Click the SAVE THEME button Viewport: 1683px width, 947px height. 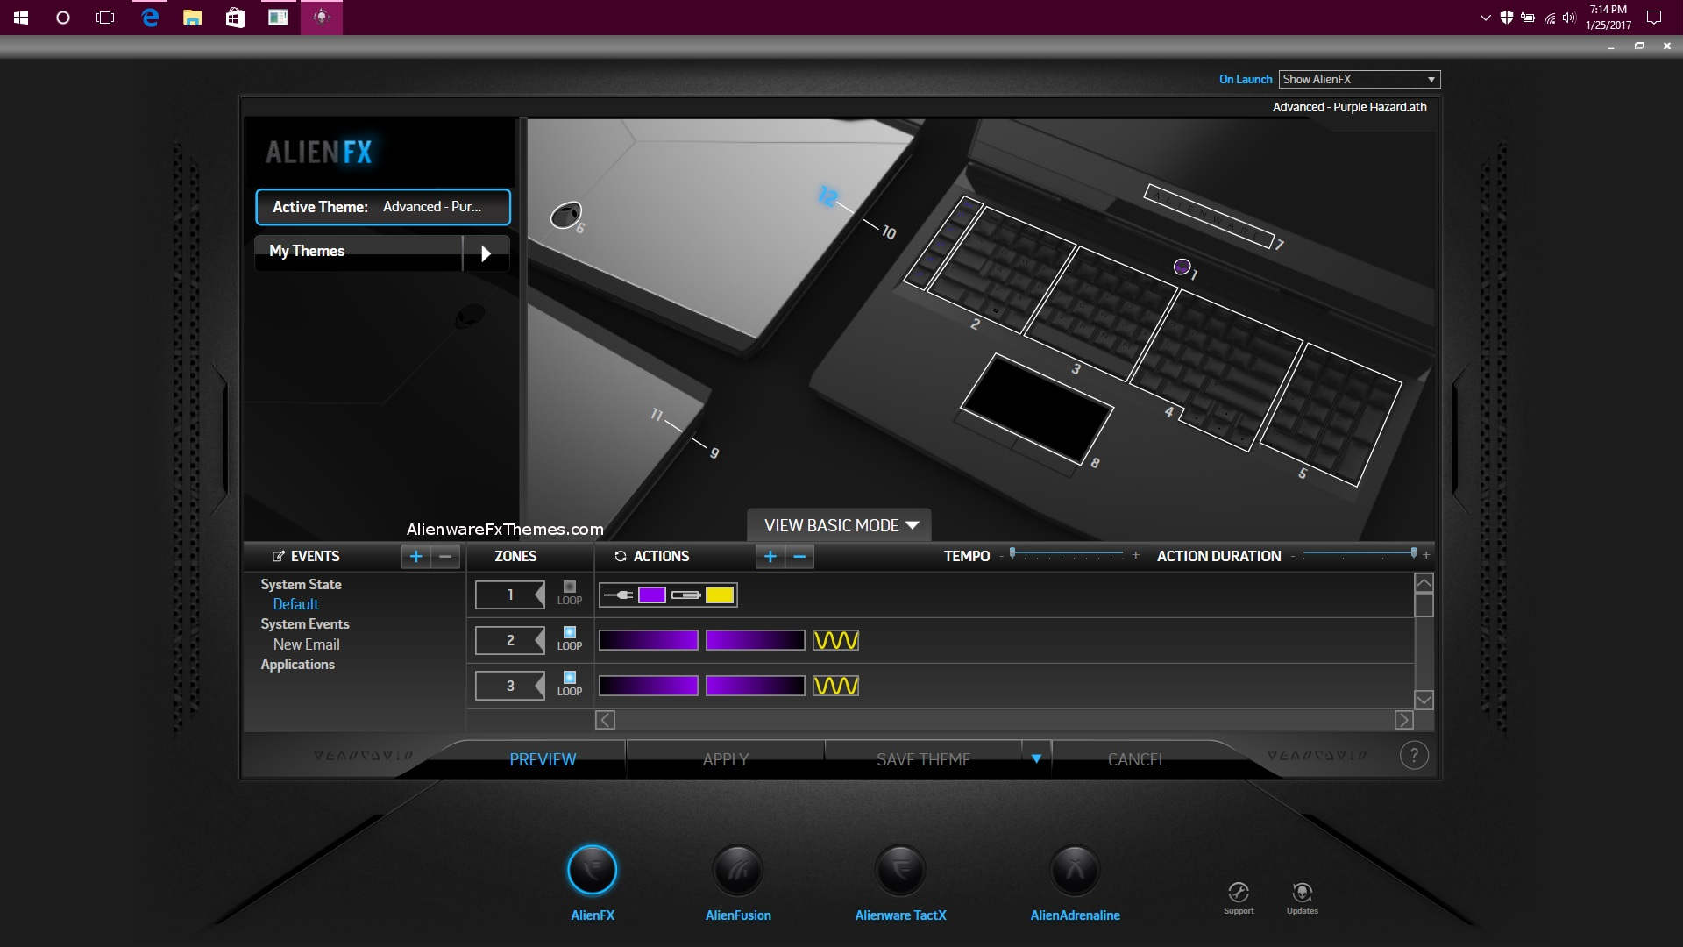click(x=923, y=759)
